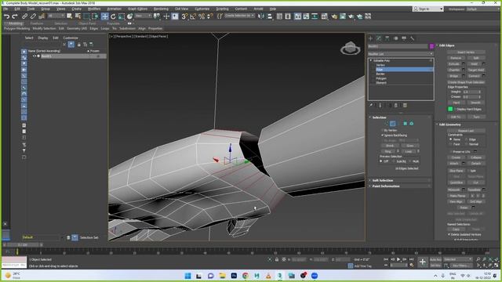
Task: Open Chrome from the Windows taskbar
Action: pos(246,276)
